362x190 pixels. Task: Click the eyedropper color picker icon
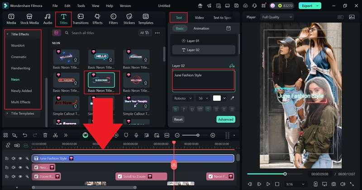point(232,98)
